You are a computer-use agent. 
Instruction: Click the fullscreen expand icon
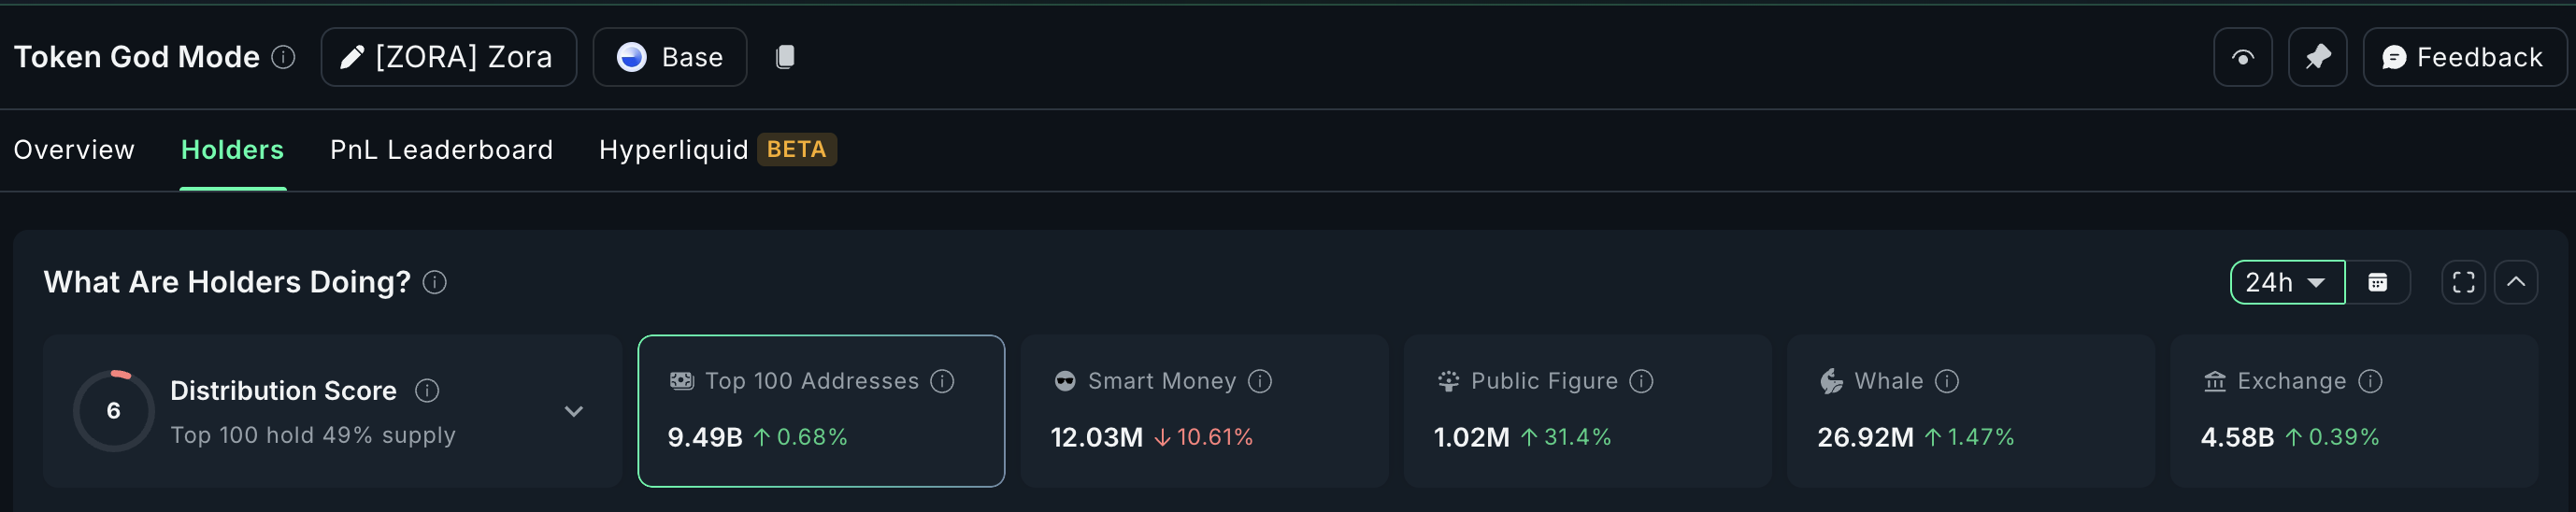pos(2463,282)
